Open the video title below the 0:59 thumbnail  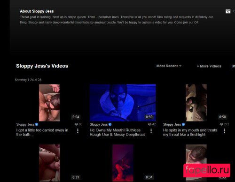pyautogui.click(x=117, y=132)
